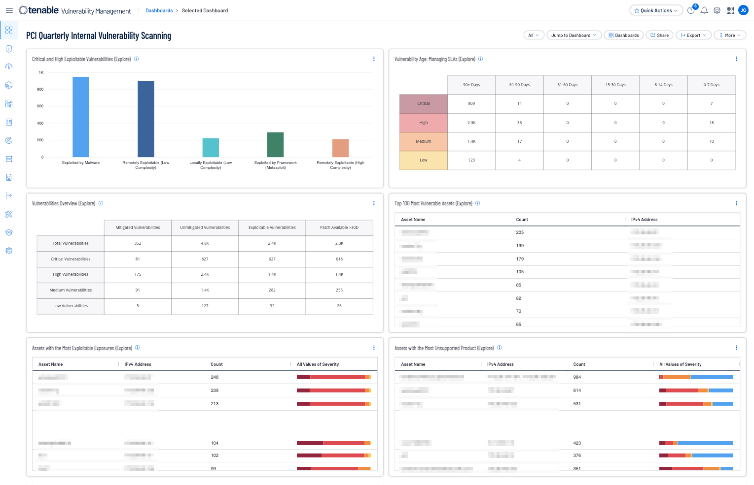Open the exit-arrow sidebar icon
Viewport: 754px width, 485px height.
pyautogui.click(x=9, y=195)
